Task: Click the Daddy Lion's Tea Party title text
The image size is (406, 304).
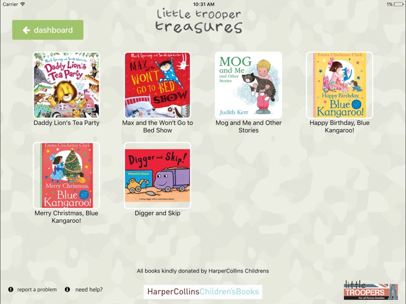Action: coord(67,123)
